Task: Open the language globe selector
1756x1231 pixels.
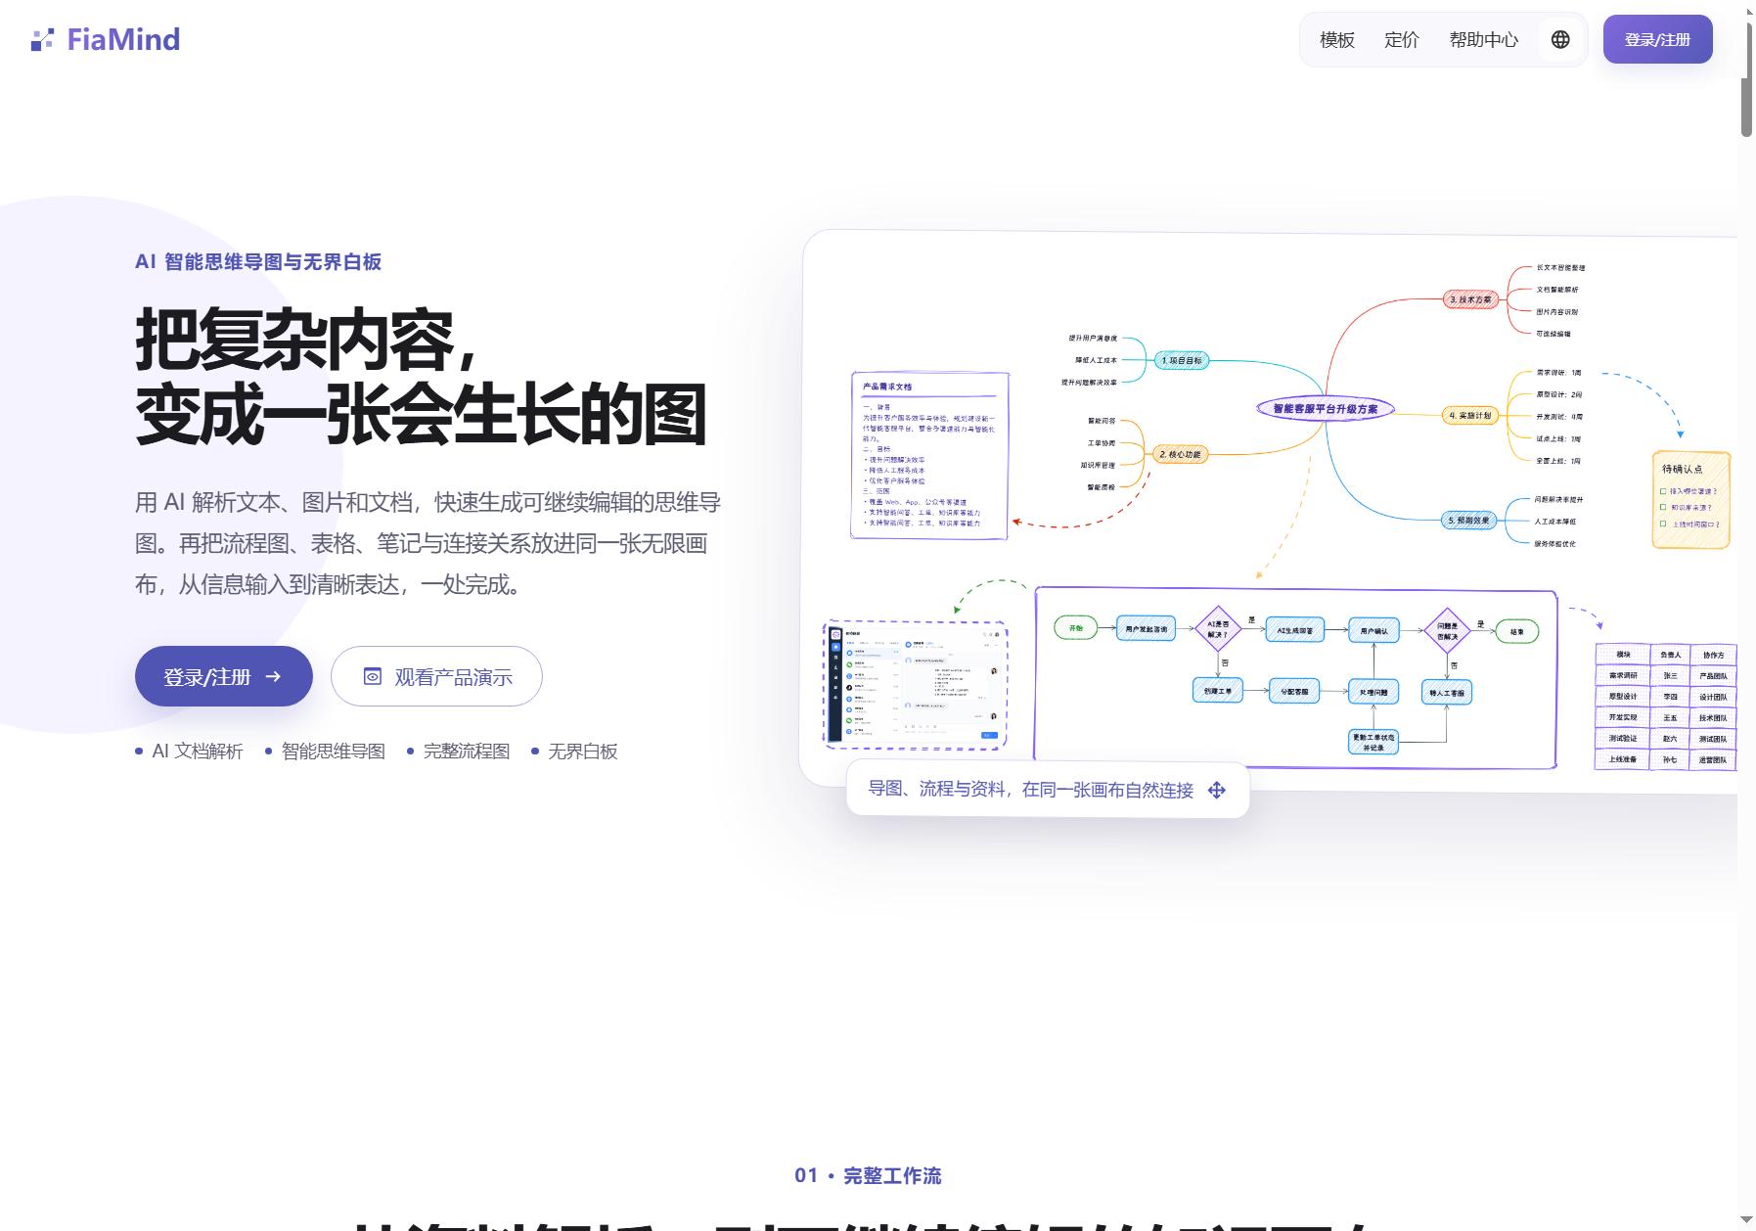Action: tap(1560, 39)
